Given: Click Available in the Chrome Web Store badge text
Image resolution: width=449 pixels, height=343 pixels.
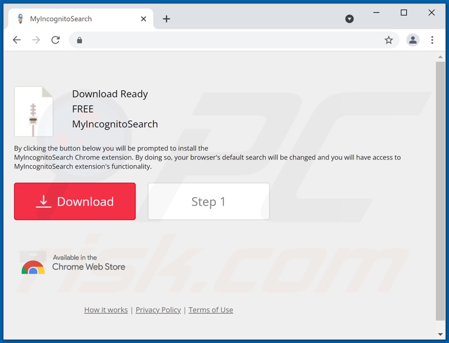Looking at the screenshot, I should click(89, 262).
